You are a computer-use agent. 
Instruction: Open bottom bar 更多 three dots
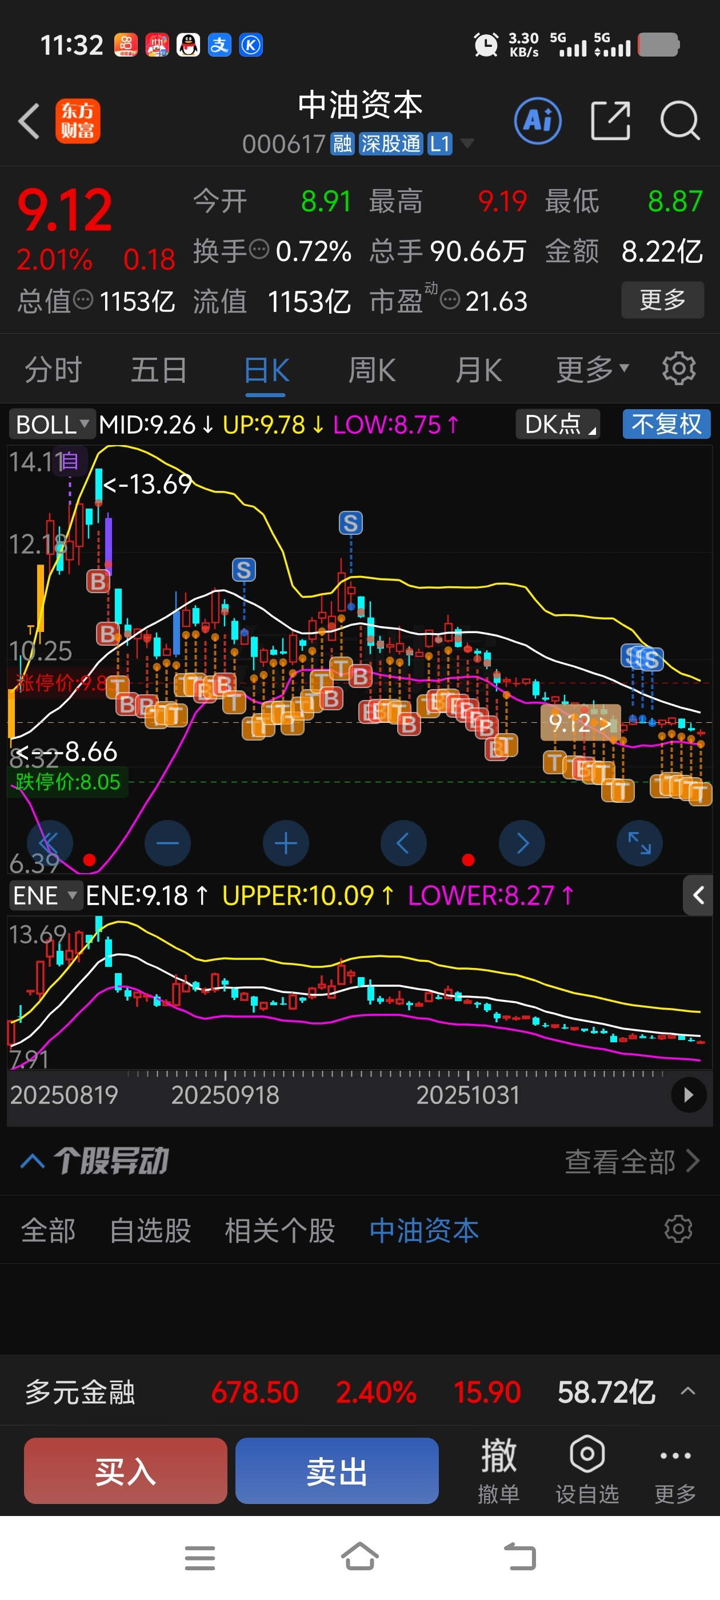click(675, 1470)
